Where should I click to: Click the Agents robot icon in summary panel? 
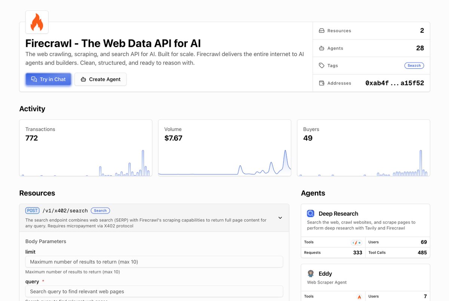pyautogui.click(x=321, y=48)
